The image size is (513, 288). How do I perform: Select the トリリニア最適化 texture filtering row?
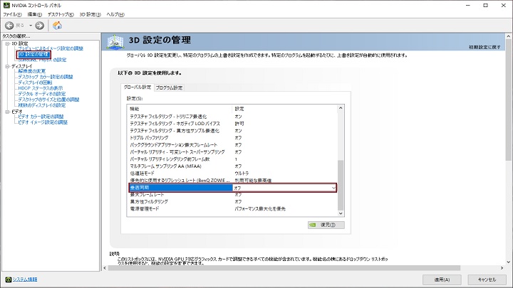coord(232,117)
